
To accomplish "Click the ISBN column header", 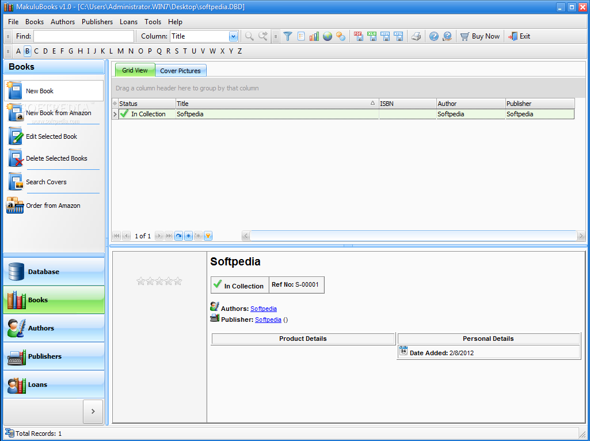I will point(408,104).
